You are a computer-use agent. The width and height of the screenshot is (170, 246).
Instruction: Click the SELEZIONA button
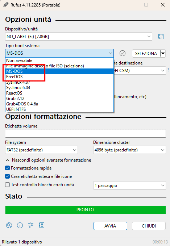click(146, 54)
